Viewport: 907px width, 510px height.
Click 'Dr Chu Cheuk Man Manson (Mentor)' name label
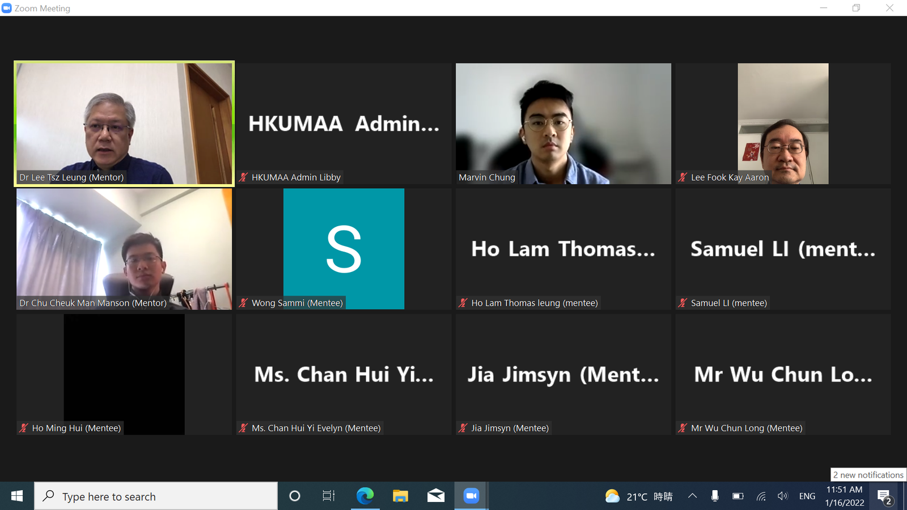[x=93, y=303]
